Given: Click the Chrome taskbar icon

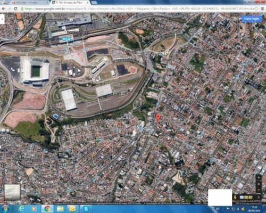Looking at the screenshot, I should pos(47,209).
